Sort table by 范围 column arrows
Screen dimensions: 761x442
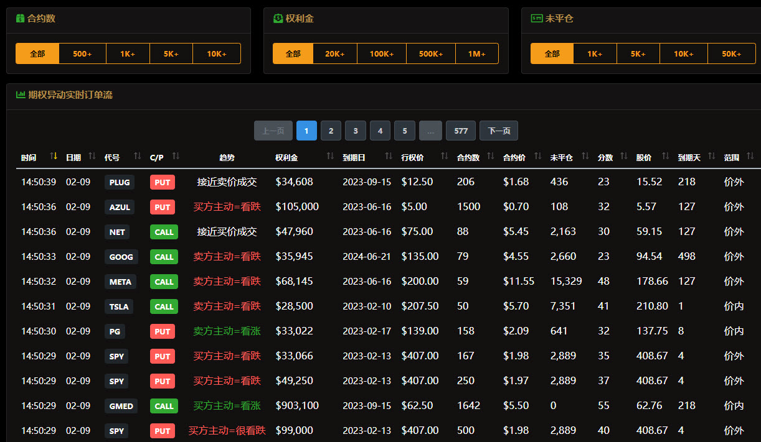(750, 157)
